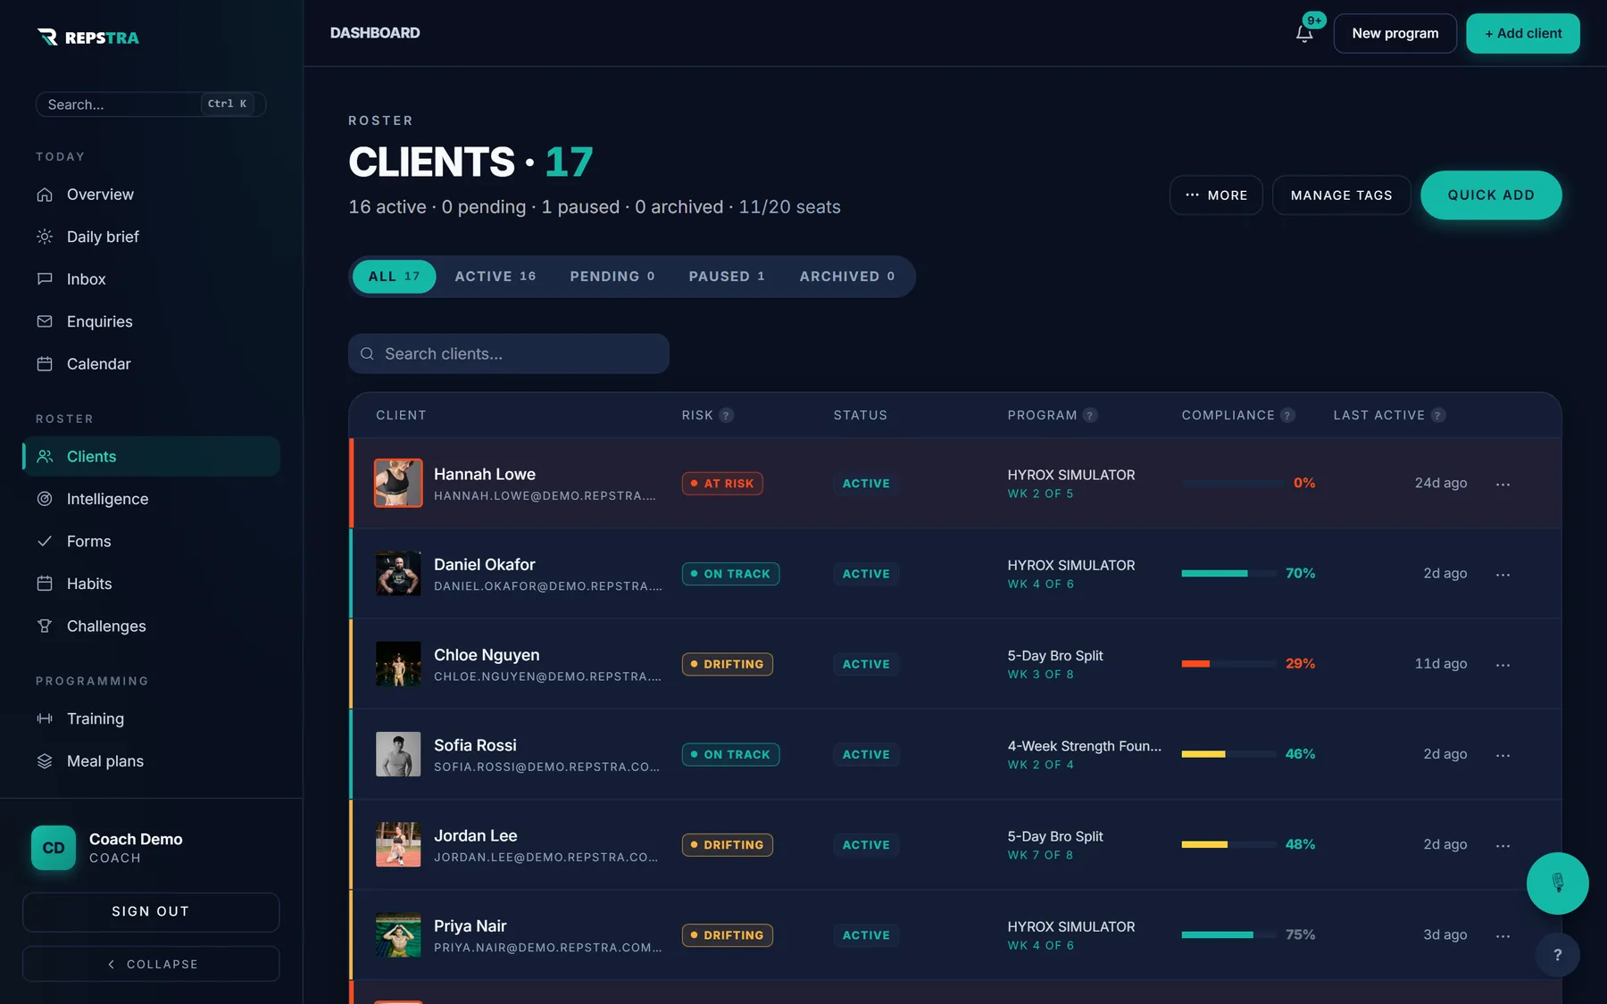Click 4-Week Strength Foun... program for Sofia Rossi

click(1084, 746)
